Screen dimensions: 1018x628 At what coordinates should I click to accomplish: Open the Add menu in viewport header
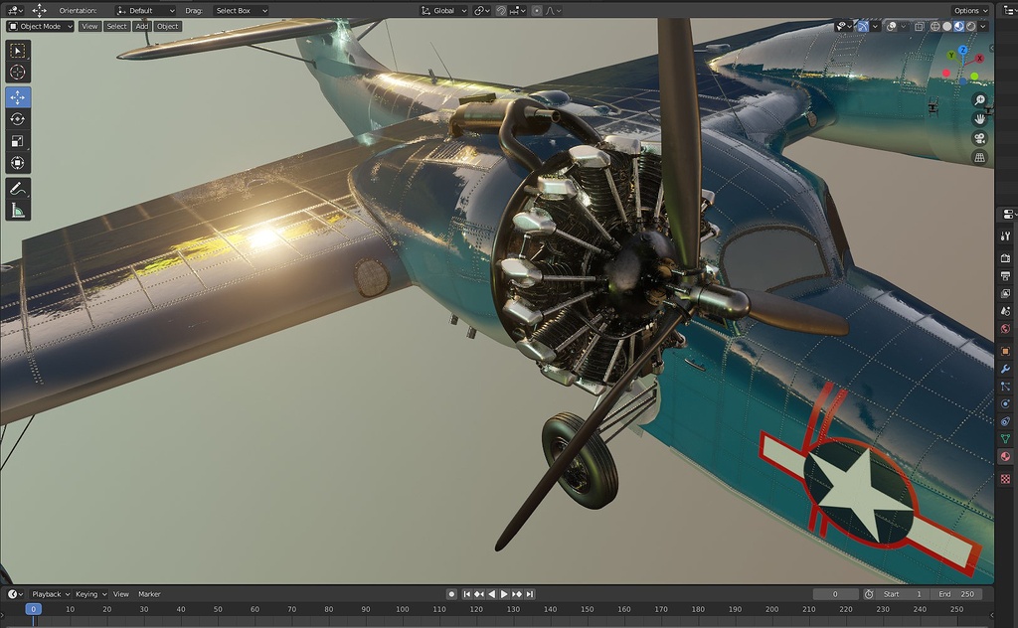point(142,27)
